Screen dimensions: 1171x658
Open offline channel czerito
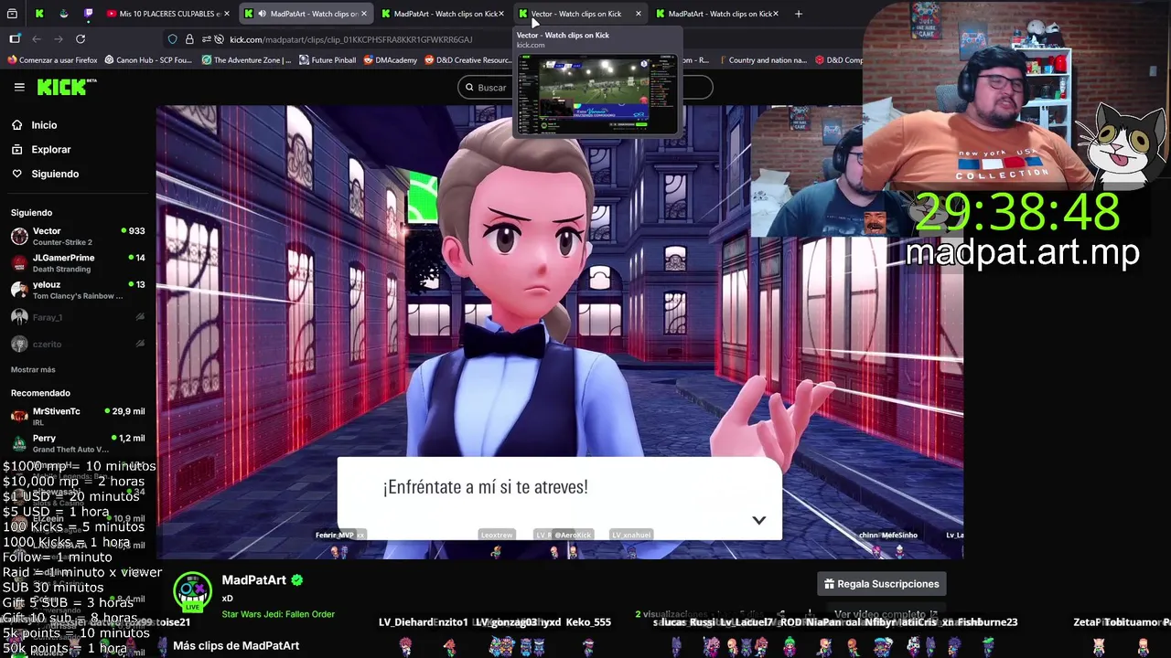click(x=78, y=344)
